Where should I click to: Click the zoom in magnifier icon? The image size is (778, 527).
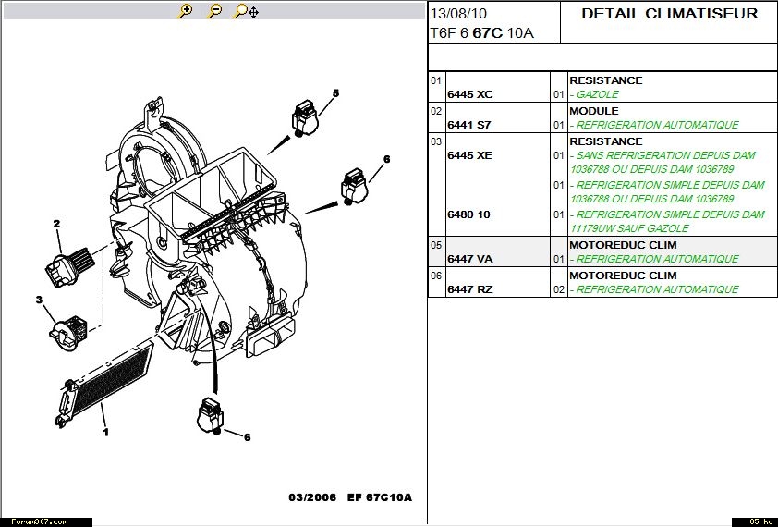186,11
